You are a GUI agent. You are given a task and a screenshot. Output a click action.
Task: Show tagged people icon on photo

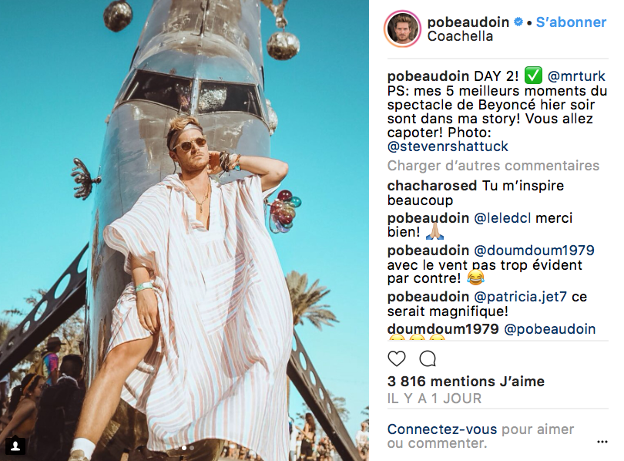tap(15, 446)
